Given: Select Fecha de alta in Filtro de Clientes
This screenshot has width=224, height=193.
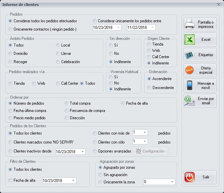Looking at the screenshot, I should (x=10, y=180).
